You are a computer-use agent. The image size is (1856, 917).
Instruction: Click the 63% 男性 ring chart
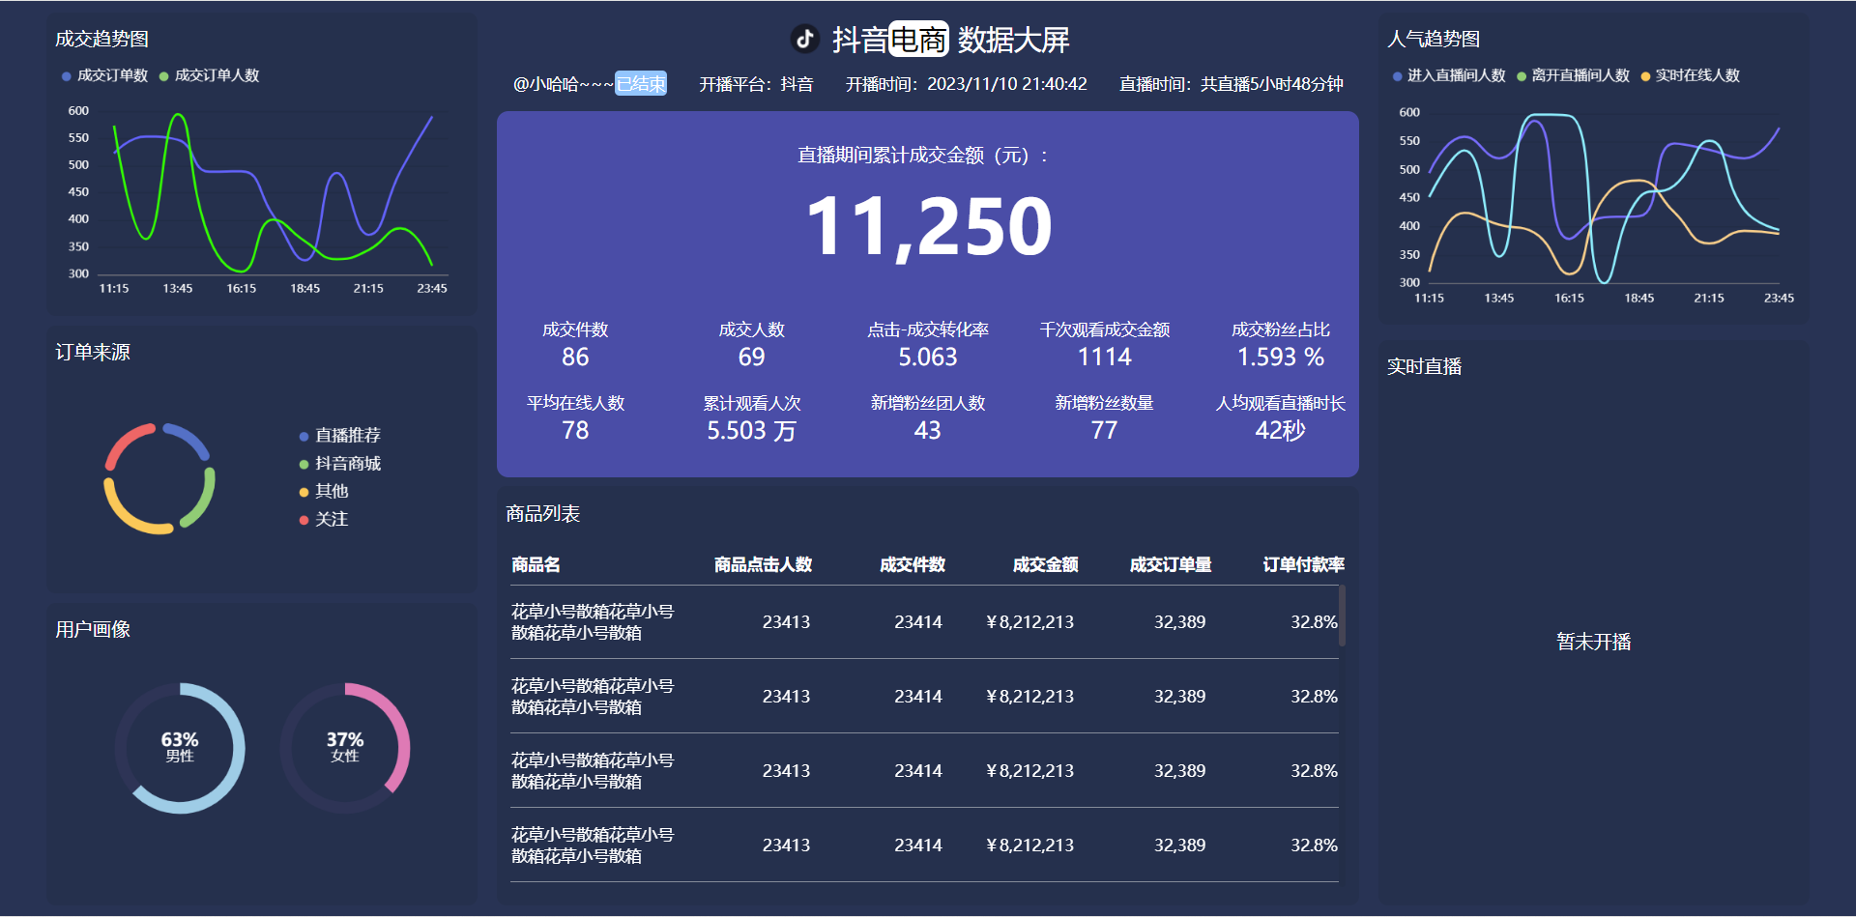click(180, 748)
